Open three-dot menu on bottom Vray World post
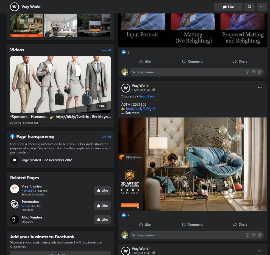The height and width of the screenshot is (255, 270). click(260, 251)
